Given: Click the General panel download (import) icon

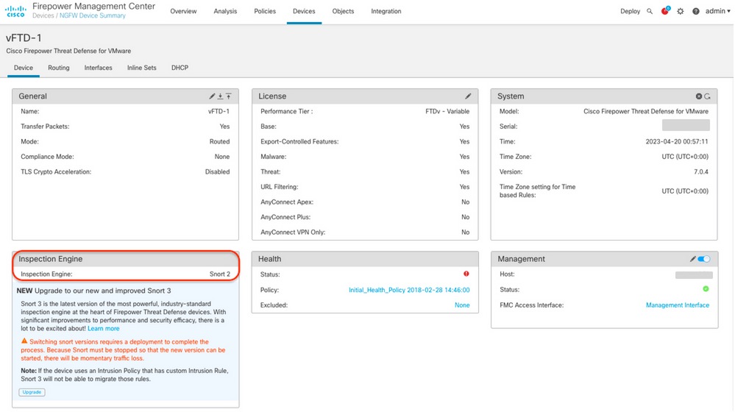Looking at the screenshot, I should [x=220, y=96].
